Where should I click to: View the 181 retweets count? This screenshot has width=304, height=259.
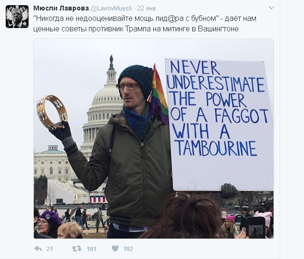click(91, 249)
